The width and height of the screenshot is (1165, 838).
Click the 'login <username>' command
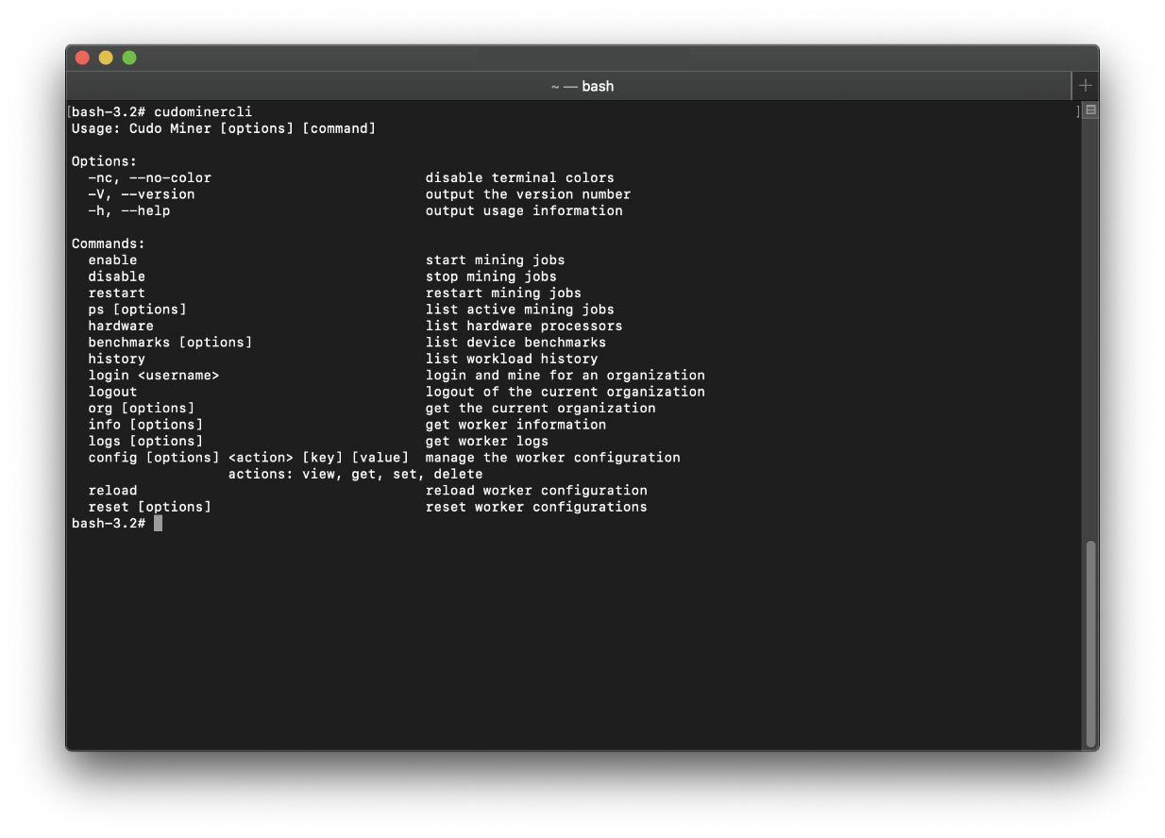[154, 376]
